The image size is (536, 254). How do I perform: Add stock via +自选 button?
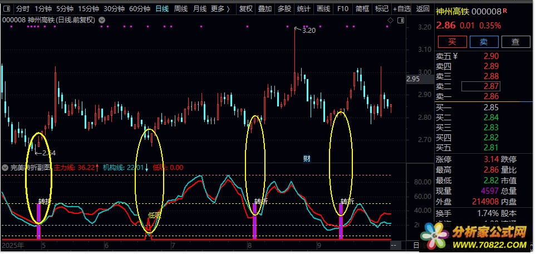(x=402, y=9)
